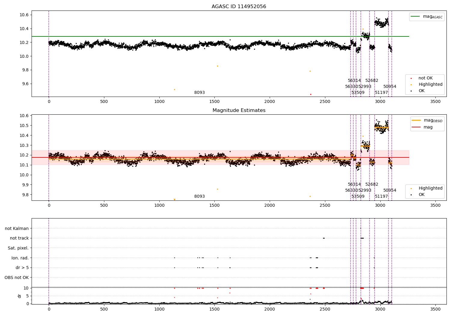The height and width of the screenshot is (316, 451).
Task: Click y-axis tick '9.6' of the top plot
Action: click(25, 84)
